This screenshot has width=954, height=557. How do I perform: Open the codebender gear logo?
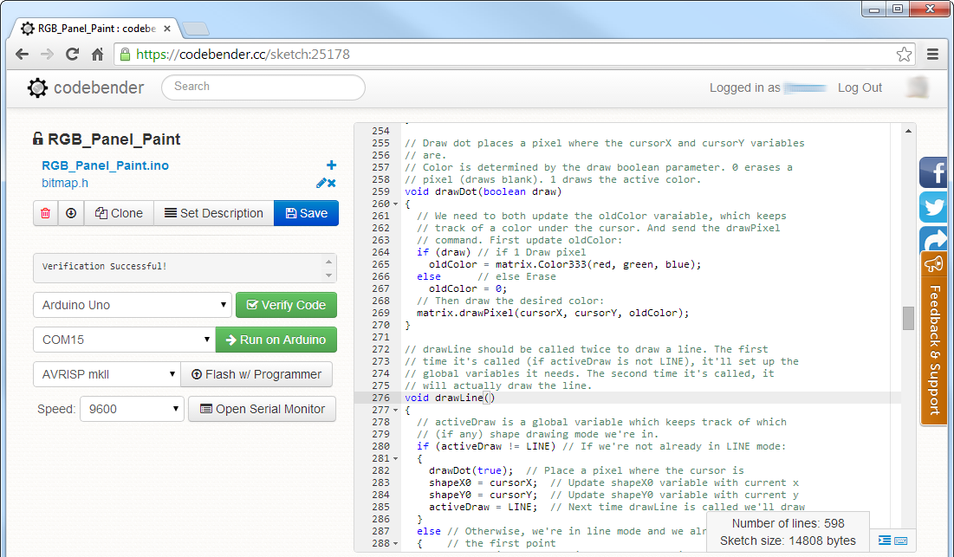pos(36,87)
